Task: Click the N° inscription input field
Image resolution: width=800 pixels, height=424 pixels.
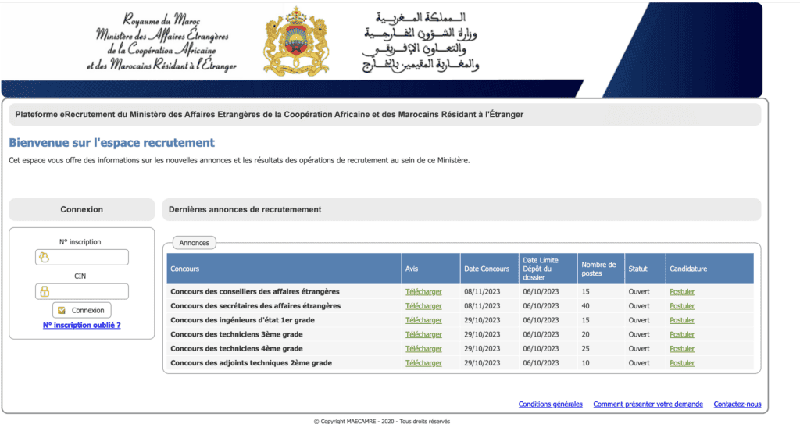Action: pos(81,257)
